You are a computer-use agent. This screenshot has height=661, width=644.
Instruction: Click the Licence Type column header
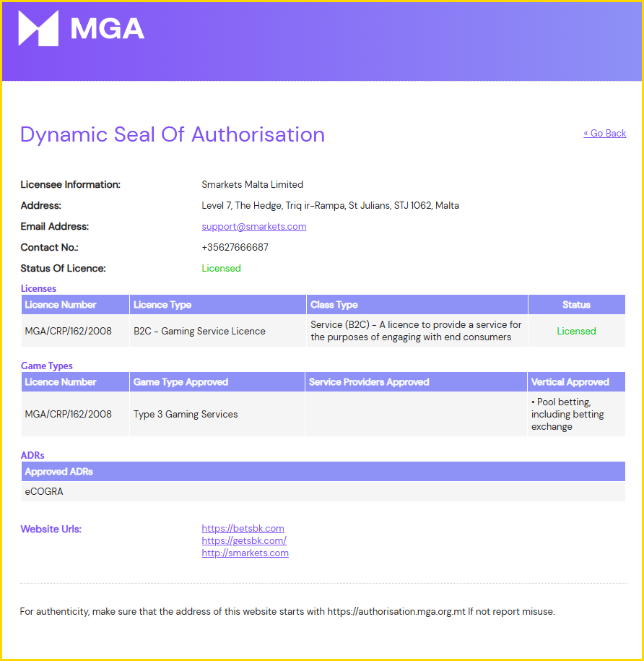218,305
